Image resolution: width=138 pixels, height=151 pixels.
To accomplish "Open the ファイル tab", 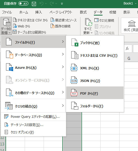I will coord(7,12).
